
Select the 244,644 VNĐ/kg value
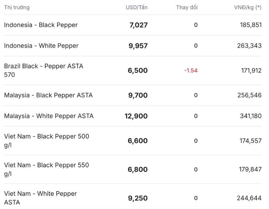(249, 198)
